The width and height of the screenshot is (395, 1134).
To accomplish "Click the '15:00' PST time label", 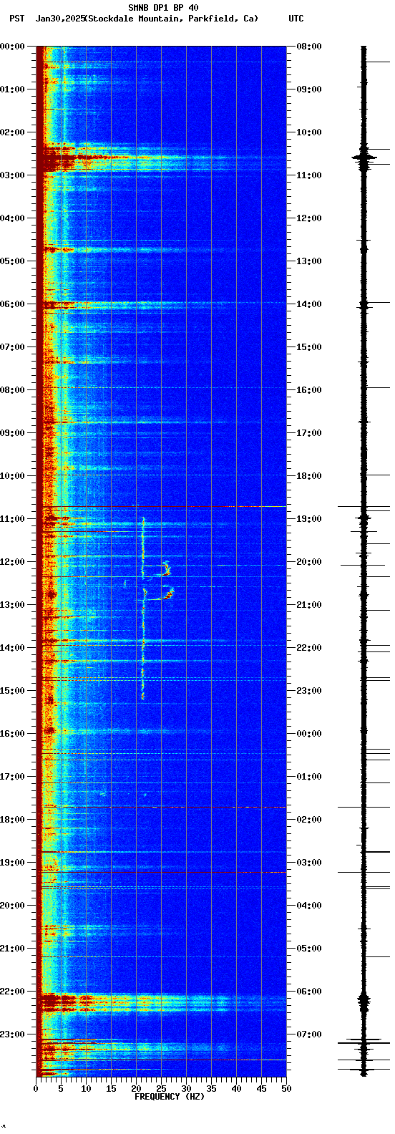I will (x=12, y=691).
